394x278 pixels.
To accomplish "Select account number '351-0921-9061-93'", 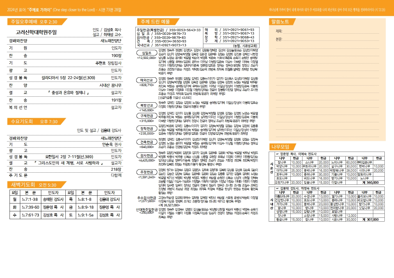I will click(238, 30).
